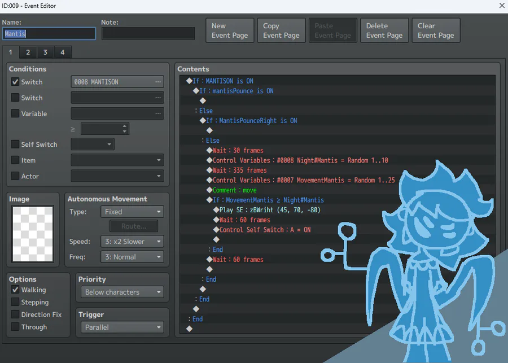This screenshot has width=508, height=363.
Task: Open movement Type dropdown showing Fixed
Action: click(132, 212)
